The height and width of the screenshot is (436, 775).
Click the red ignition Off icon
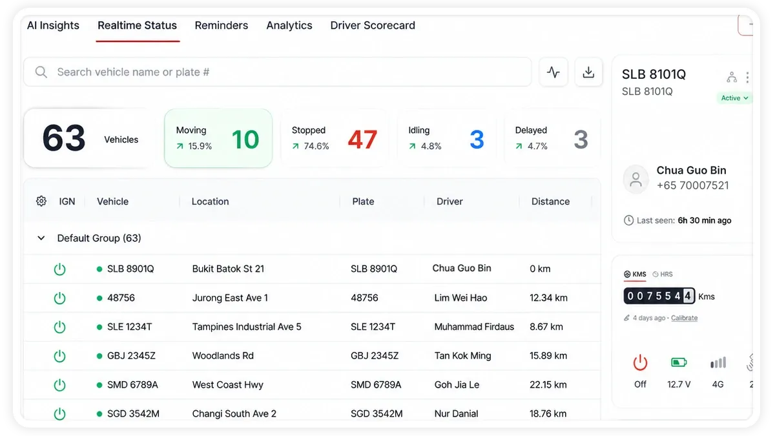(x=640, y=363)
